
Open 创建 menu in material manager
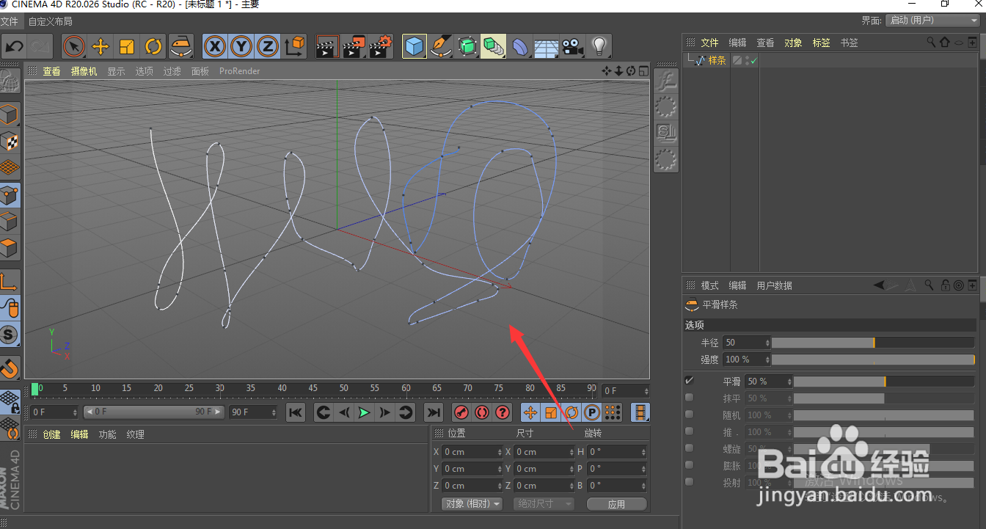[51, 434]
